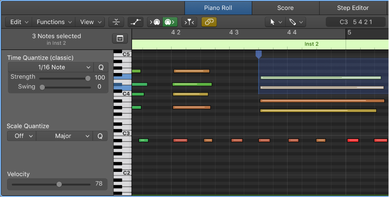Screen dimensions: 389x197
Task: Toggle the yellow Link button
Action: (209, 22)
